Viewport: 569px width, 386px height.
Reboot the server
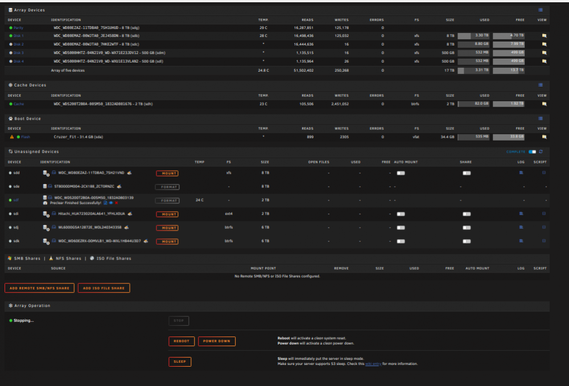(182, 342)
